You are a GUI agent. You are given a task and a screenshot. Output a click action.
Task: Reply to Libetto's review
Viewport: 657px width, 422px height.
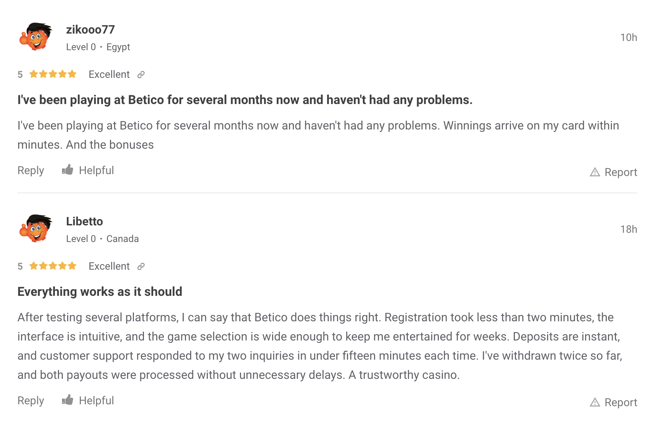point(31,401)
